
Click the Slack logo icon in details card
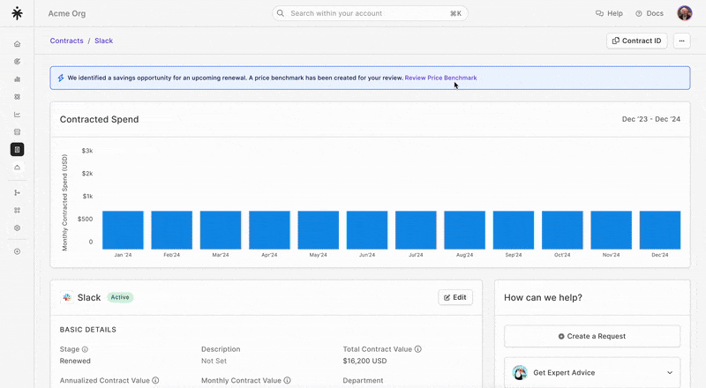[67, 297]
